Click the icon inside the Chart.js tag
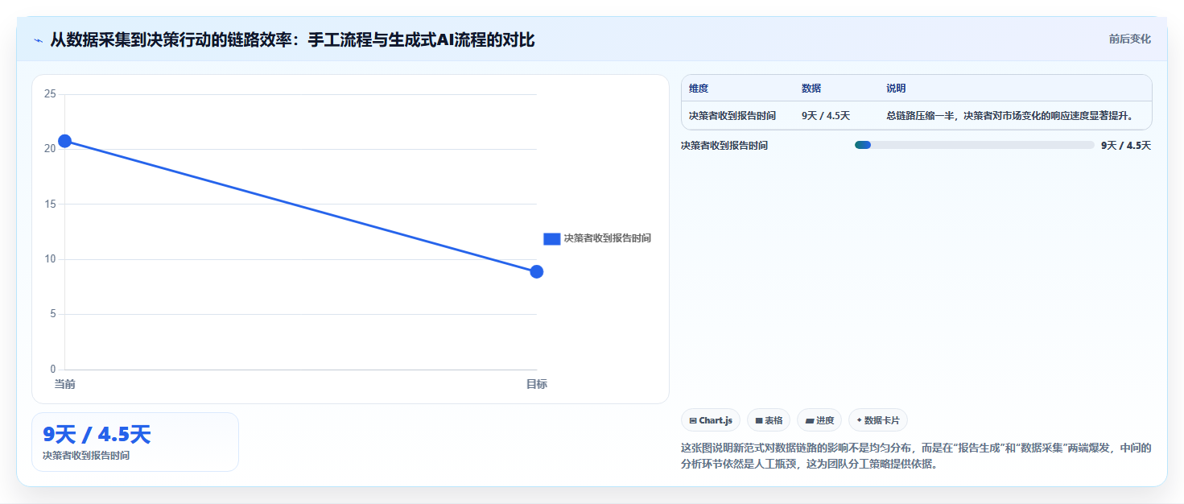1184x504 pixels. pos(693,421)
